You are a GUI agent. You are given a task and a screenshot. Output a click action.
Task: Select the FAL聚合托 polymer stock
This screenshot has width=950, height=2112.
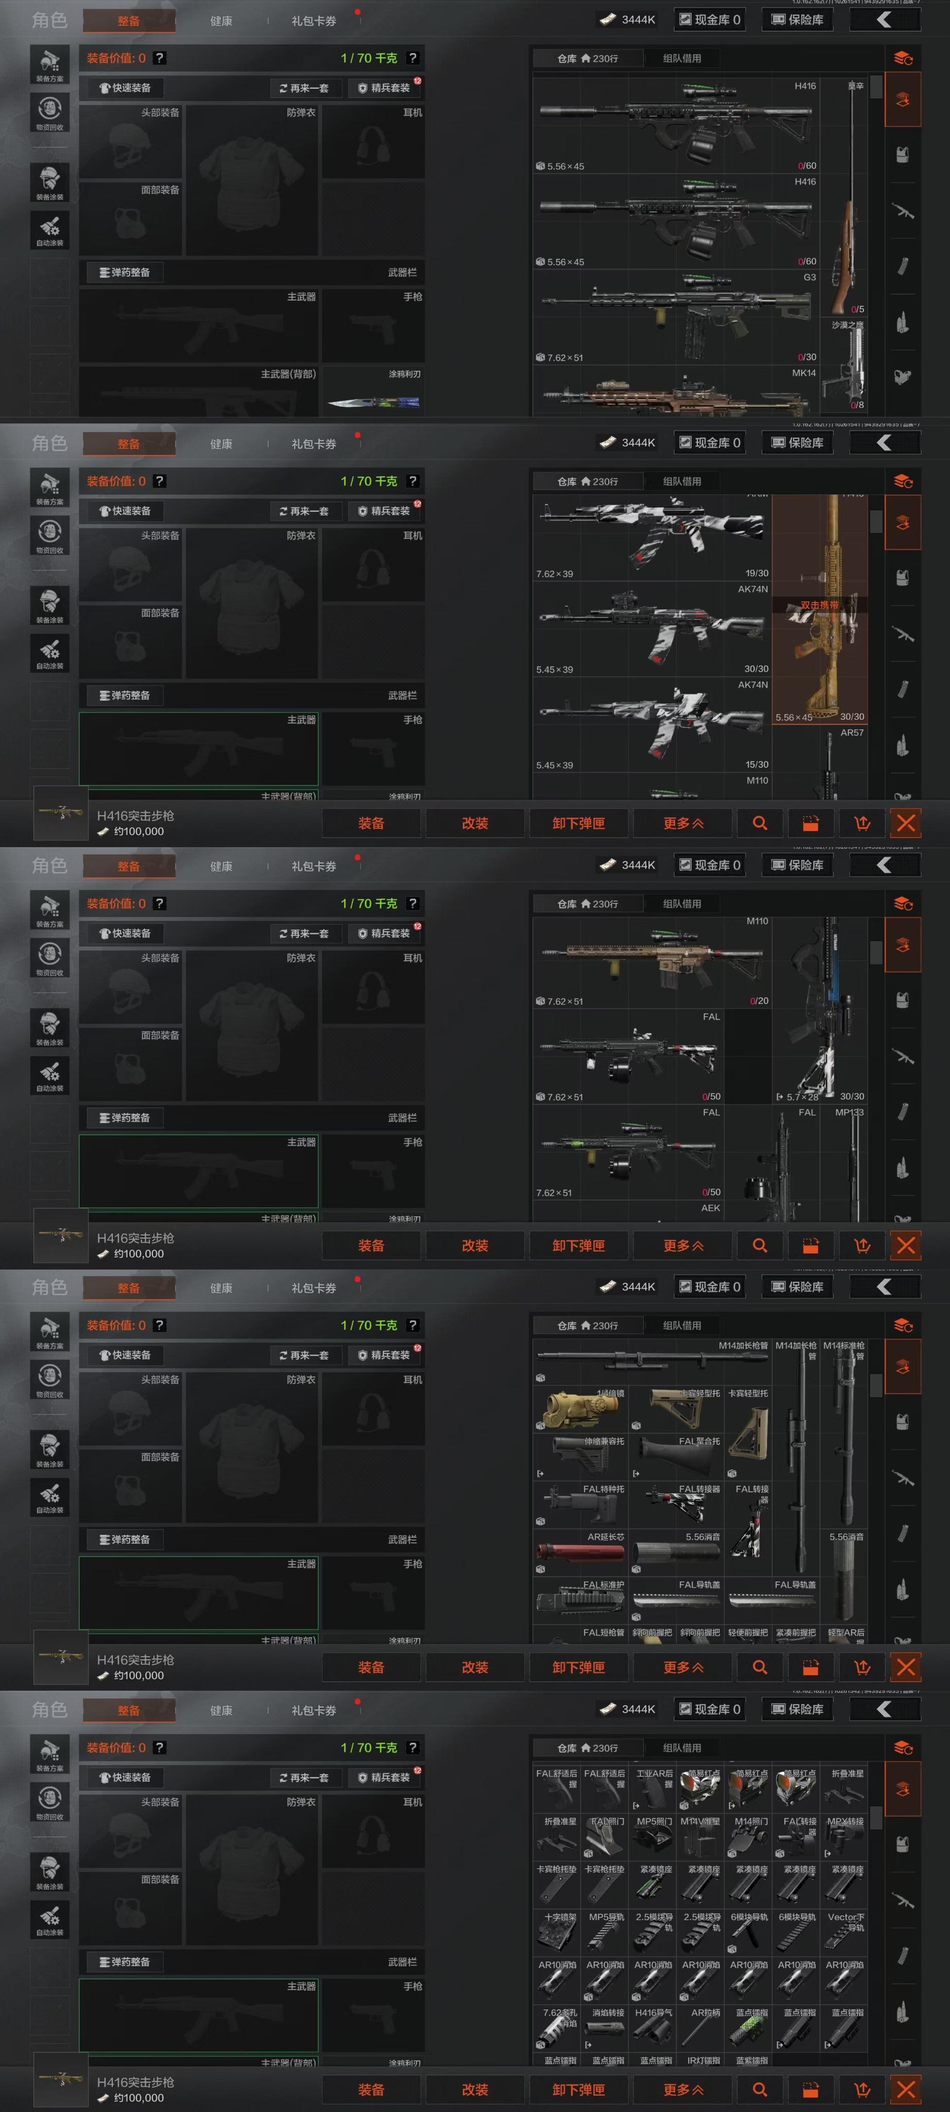(x=676, y=1457)
